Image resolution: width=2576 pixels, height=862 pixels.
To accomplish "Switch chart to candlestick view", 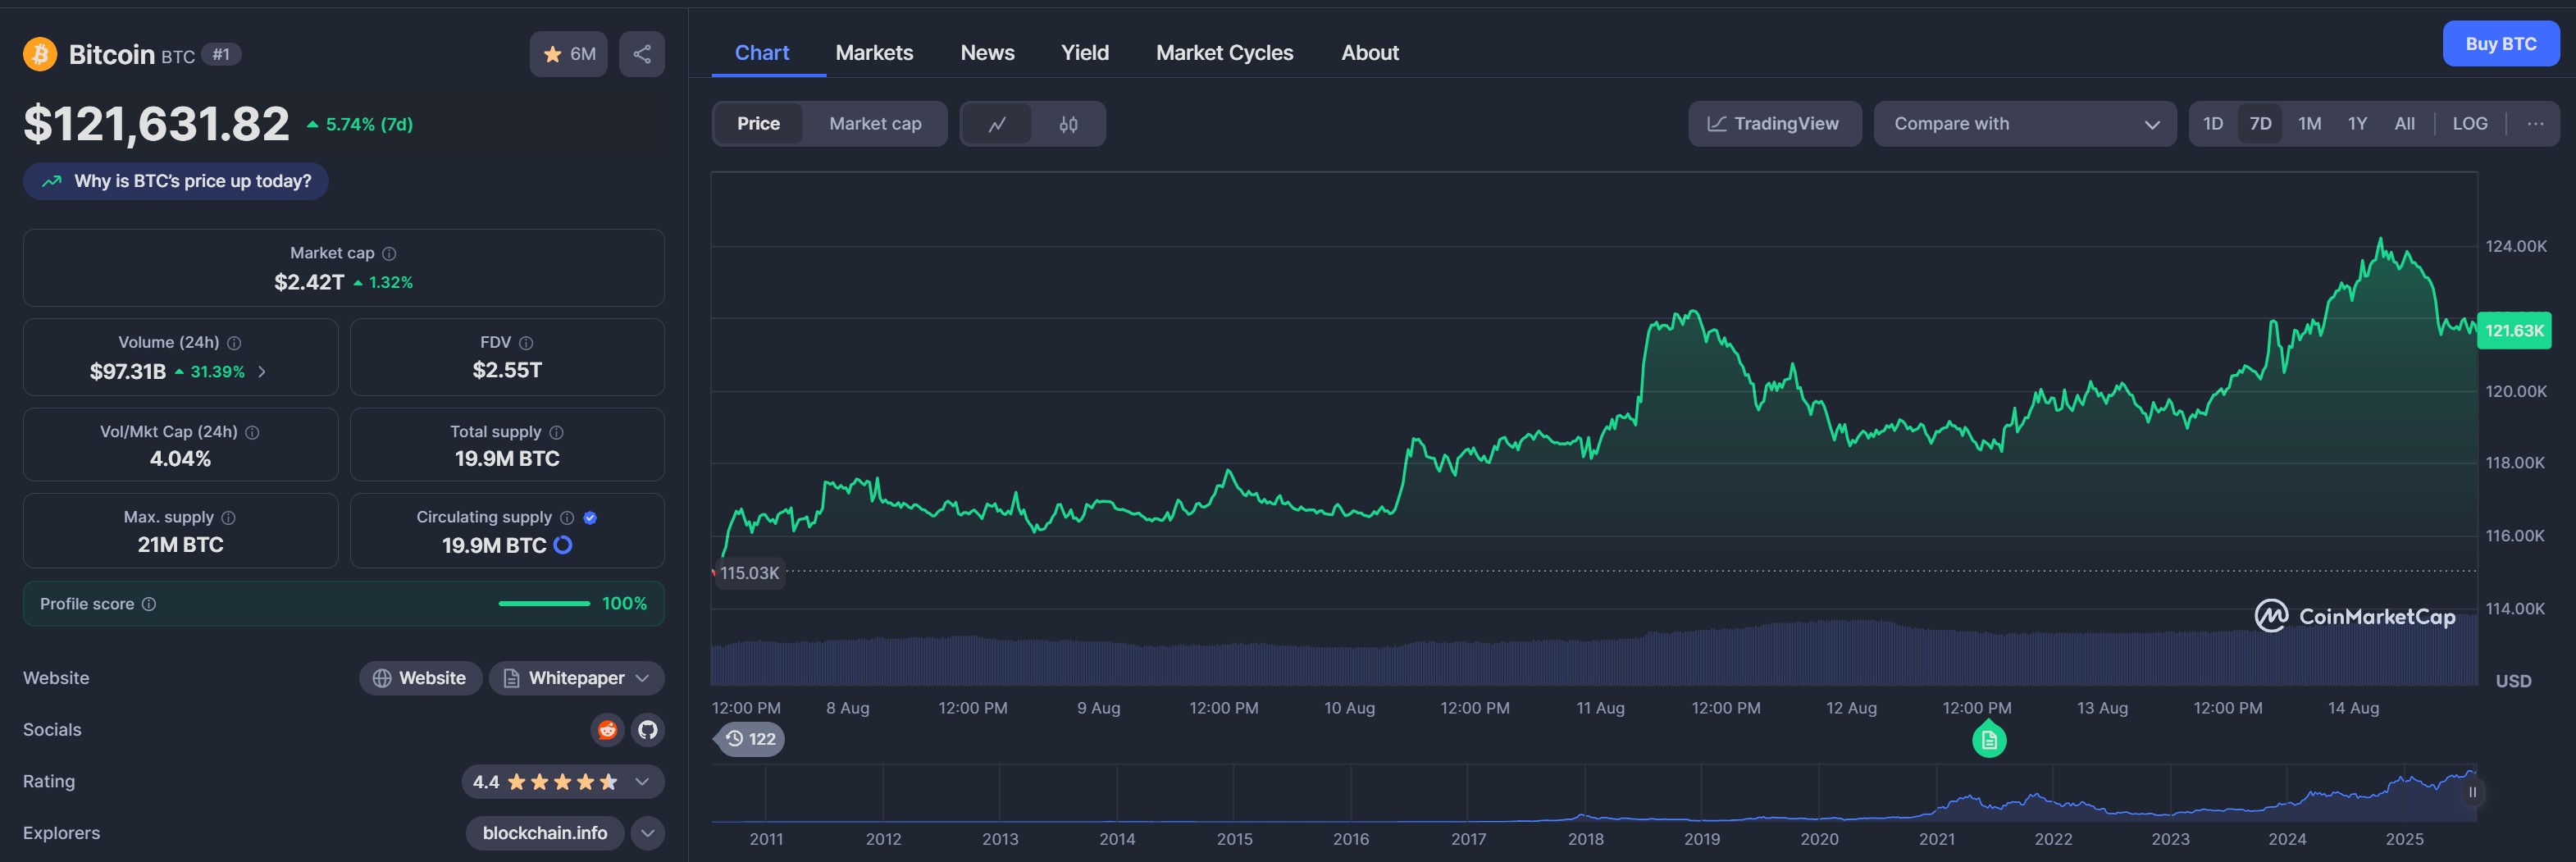I will [1067, 123].
